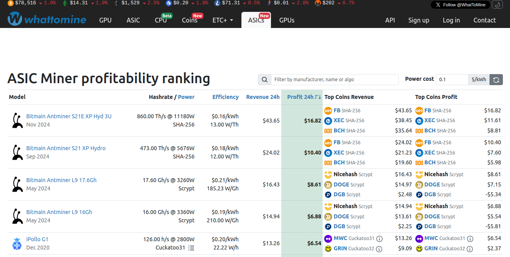510x257 pixels.
Task: Expand the ETC+ dropdown menu
Action: point(223,20)
